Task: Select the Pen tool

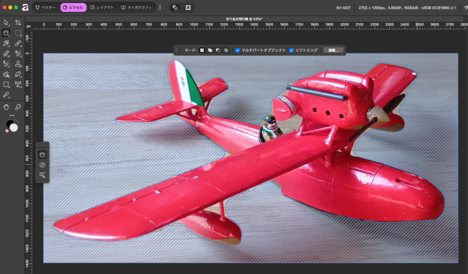Action: click(18, 74)
